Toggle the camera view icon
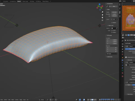The height and width of the screenshot is (101, 135). 102,17
